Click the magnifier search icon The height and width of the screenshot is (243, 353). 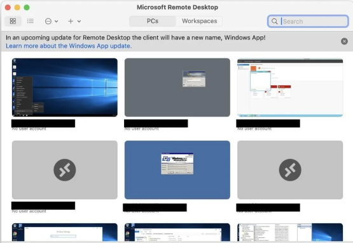tap(274, 22)
